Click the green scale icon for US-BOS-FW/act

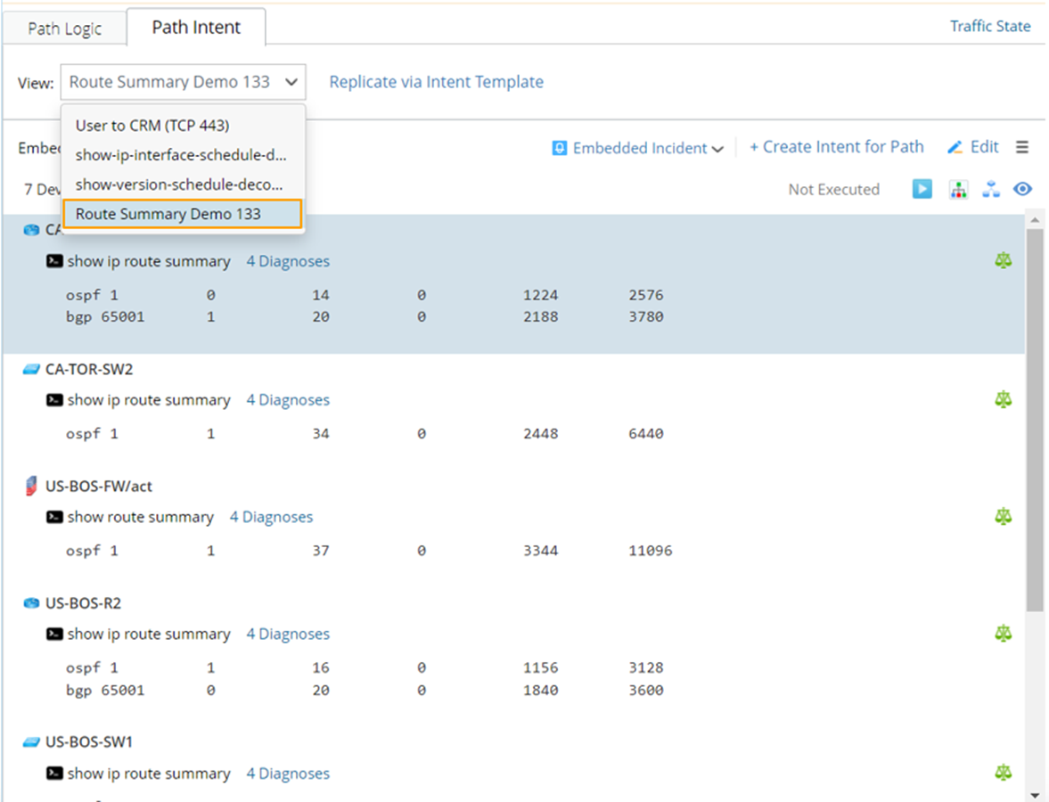1004,517
